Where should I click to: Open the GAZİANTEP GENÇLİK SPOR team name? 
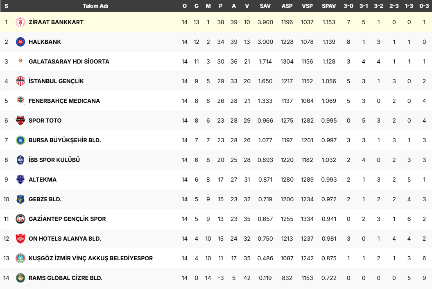(x=67, y=219)
